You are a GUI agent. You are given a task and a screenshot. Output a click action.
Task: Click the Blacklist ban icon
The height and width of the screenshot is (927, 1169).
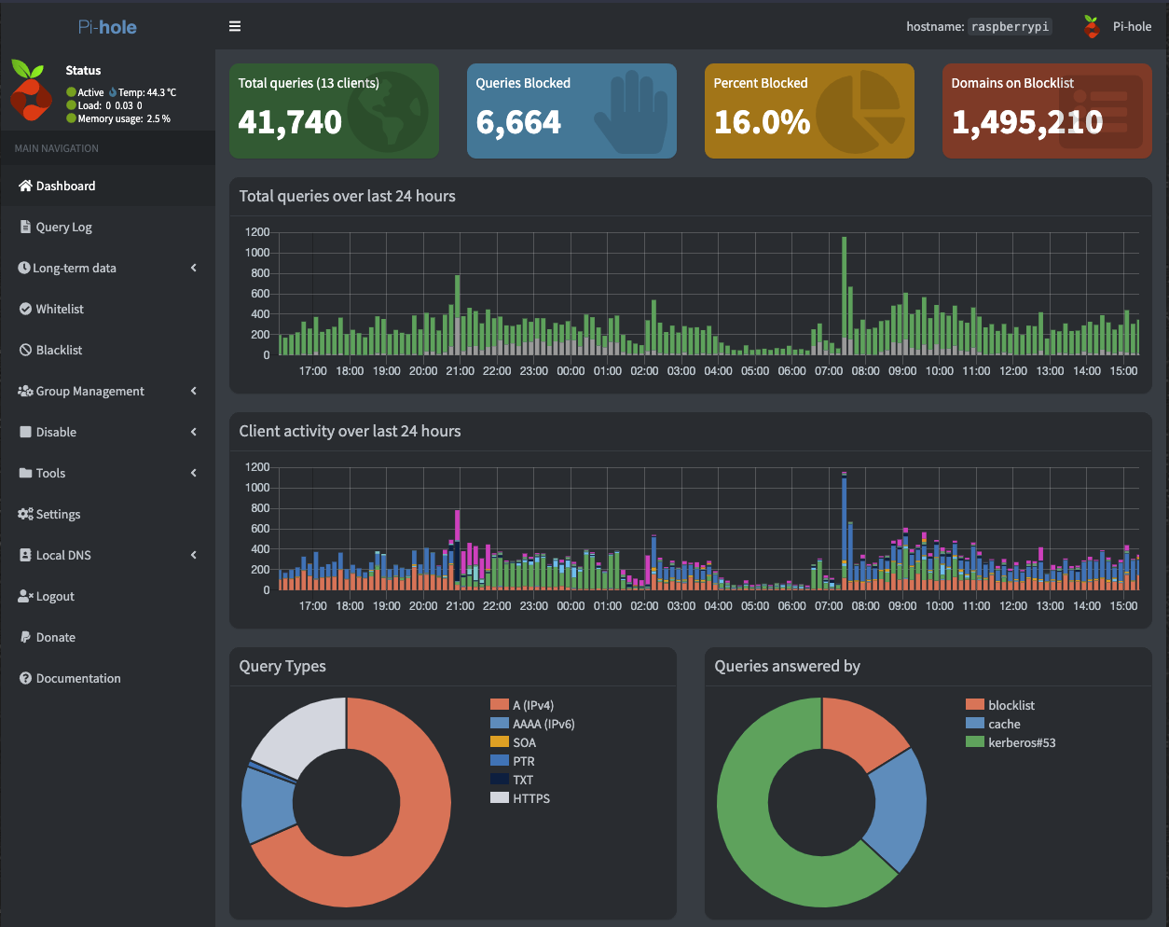(x=26, y=350)
